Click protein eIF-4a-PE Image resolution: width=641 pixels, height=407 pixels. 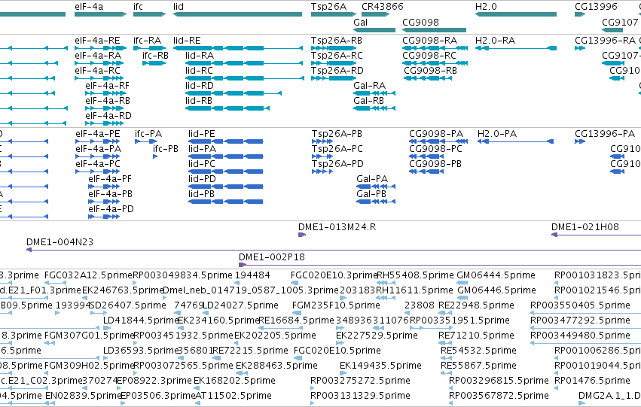click(x=98, y=134)
